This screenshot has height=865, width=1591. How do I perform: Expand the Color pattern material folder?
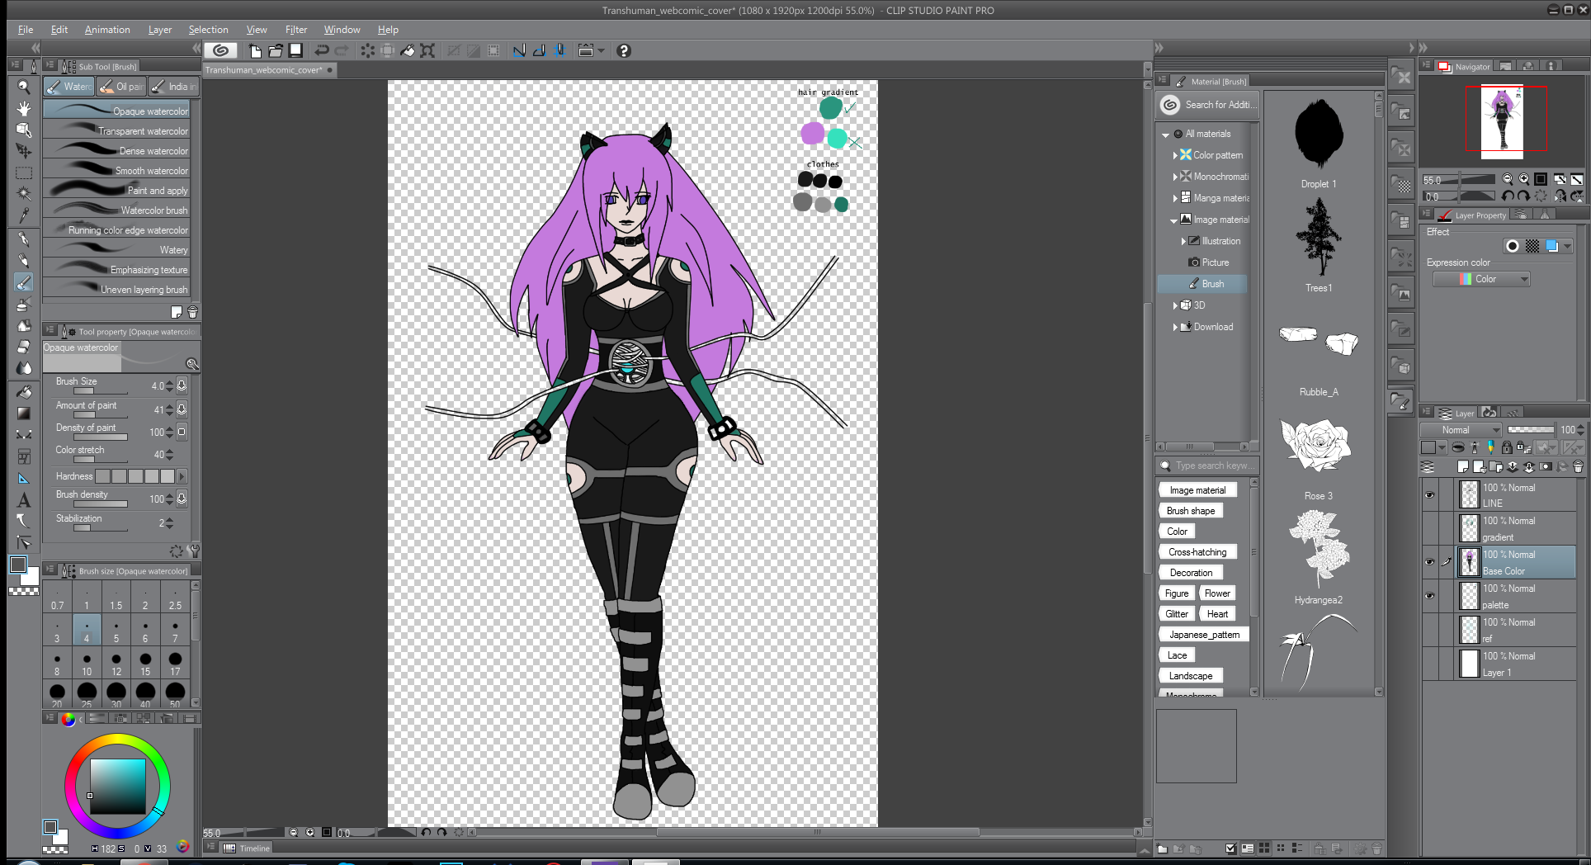(1175, 155)
